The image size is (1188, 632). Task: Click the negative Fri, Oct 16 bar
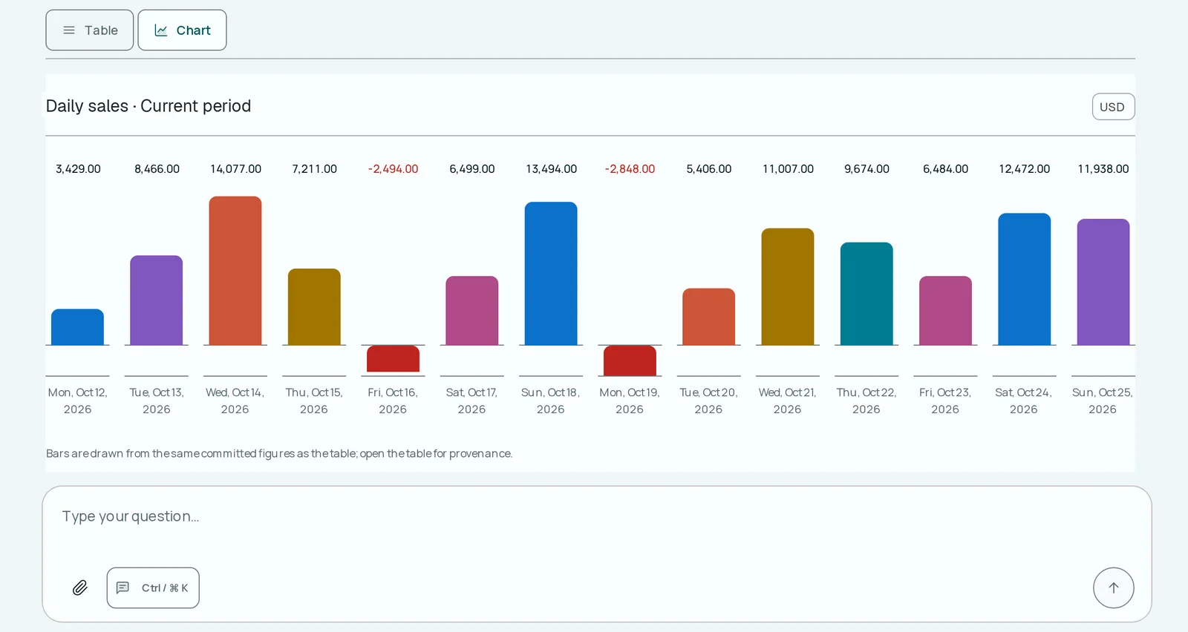pos(393,359)
